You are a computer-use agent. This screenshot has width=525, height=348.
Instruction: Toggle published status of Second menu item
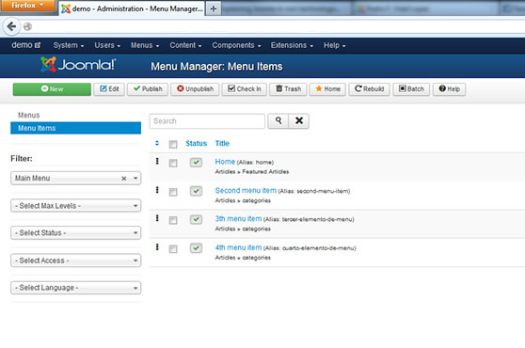point(196,191)
